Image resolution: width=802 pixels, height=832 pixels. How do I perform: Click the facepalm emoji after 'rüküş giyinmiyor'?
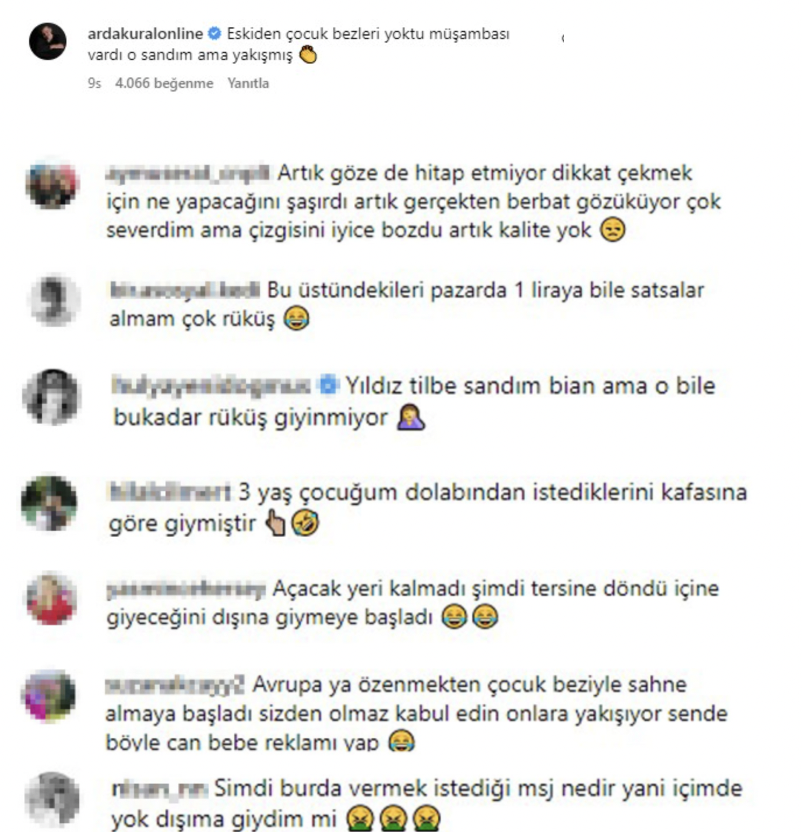click(411, 417)
